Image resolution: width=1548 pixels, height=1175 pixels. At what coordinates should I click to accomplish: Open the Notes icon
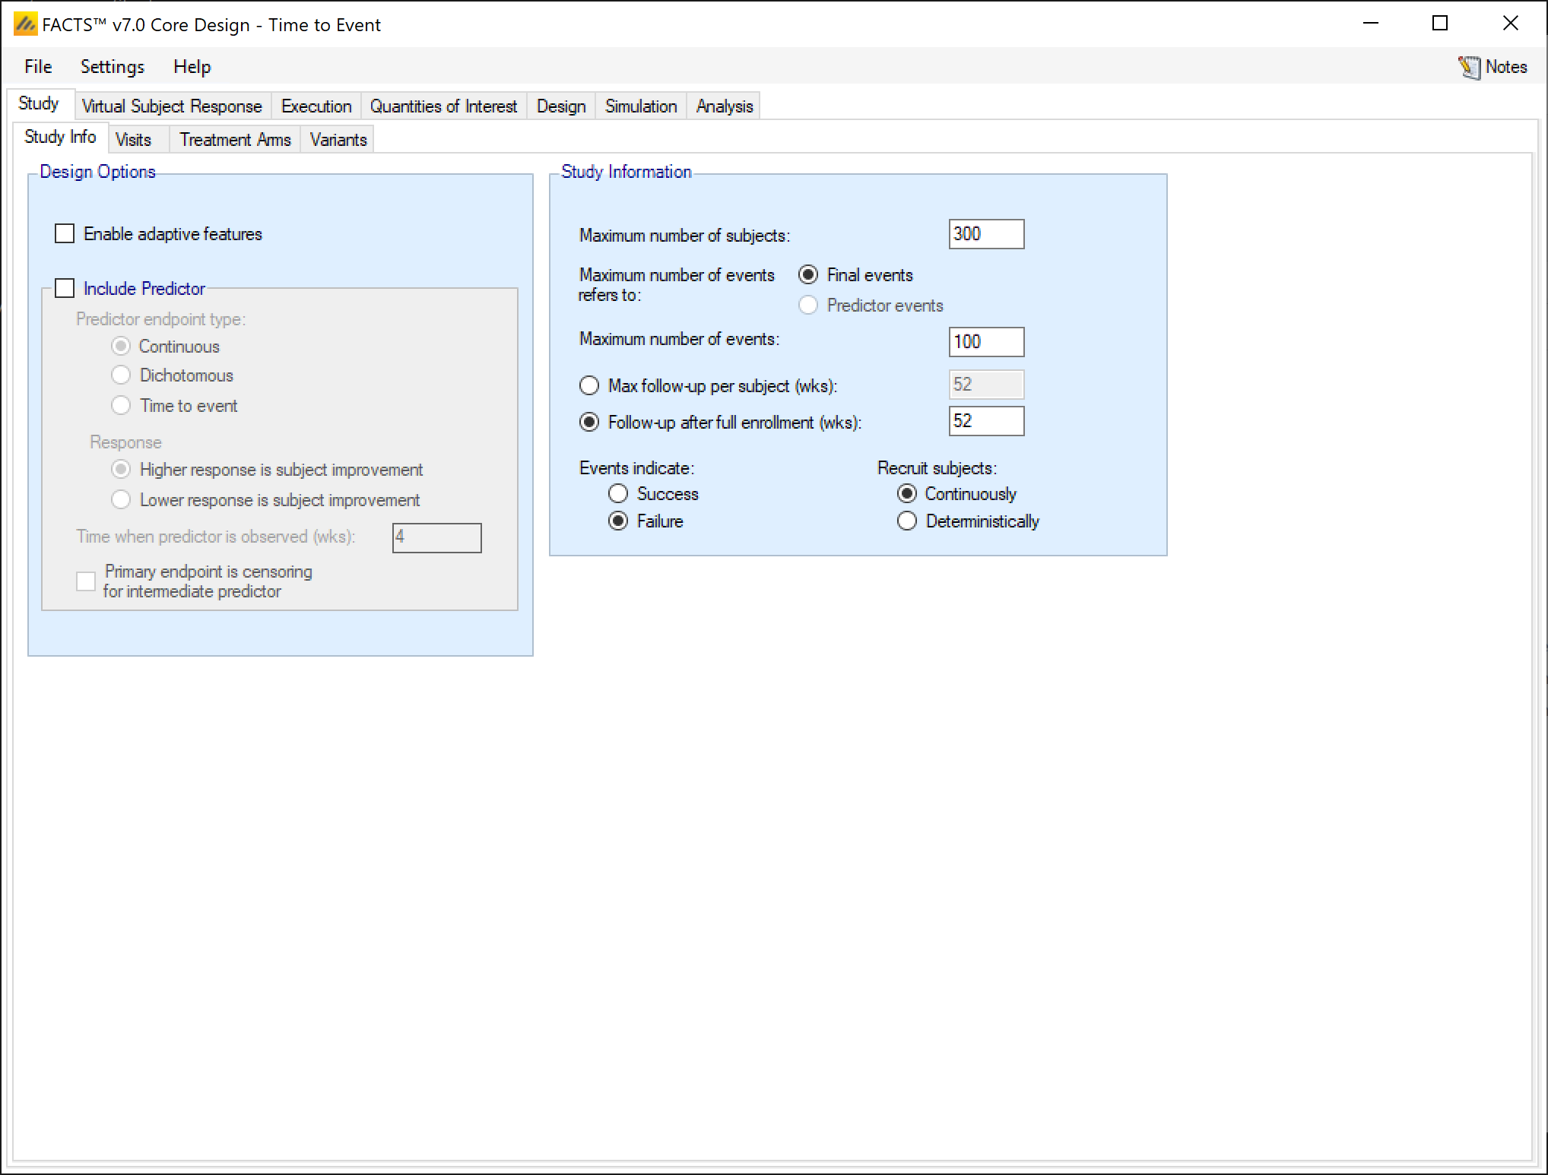click(x=1470, y=67)
